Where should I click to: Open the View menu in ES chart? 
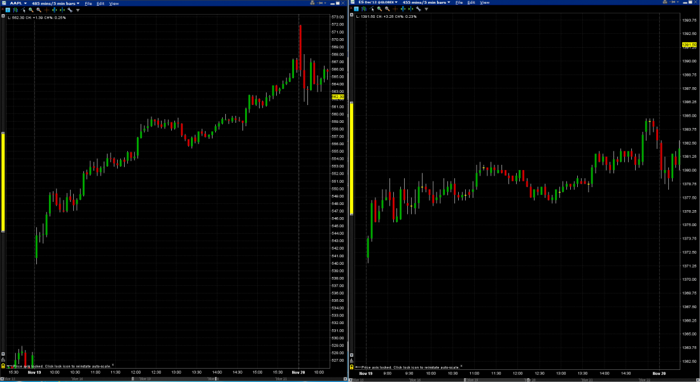484,3
